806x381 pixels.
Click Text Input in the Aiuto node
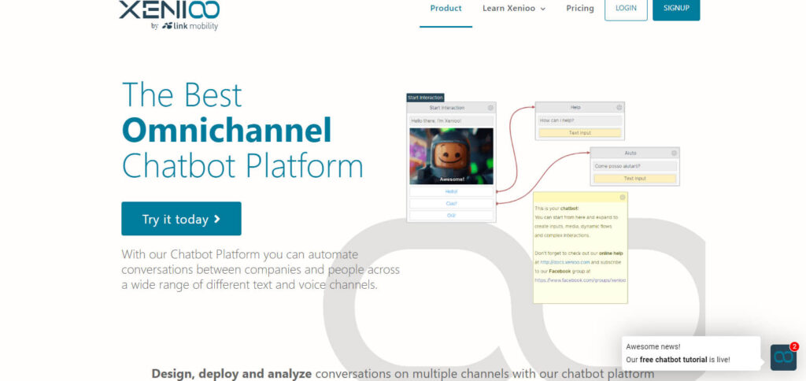coord(635,179)
